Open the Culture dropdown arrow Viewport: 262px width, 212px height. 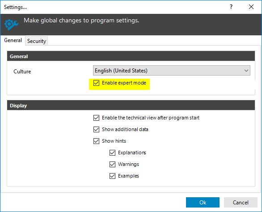point(246,71)
